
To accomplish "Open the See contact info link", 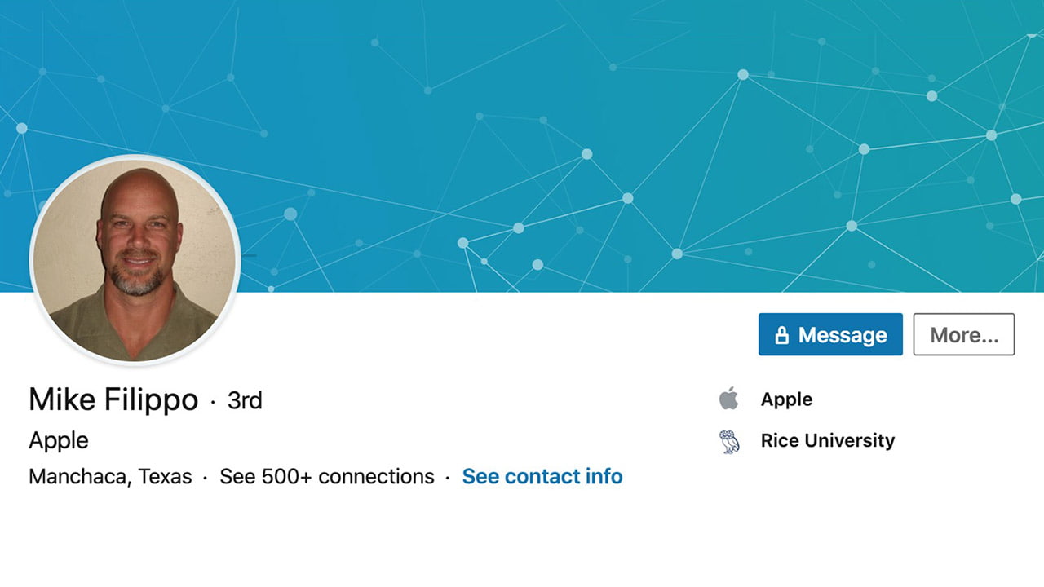I will (542, 476).
